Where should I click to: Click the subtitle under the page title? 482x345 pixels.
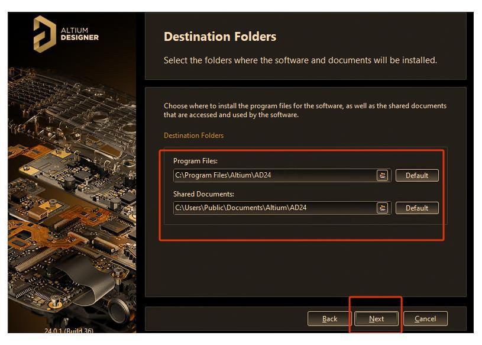click(300, 60)
